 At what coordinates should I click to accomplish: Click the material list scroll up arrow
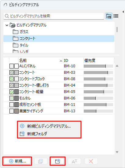117,66
